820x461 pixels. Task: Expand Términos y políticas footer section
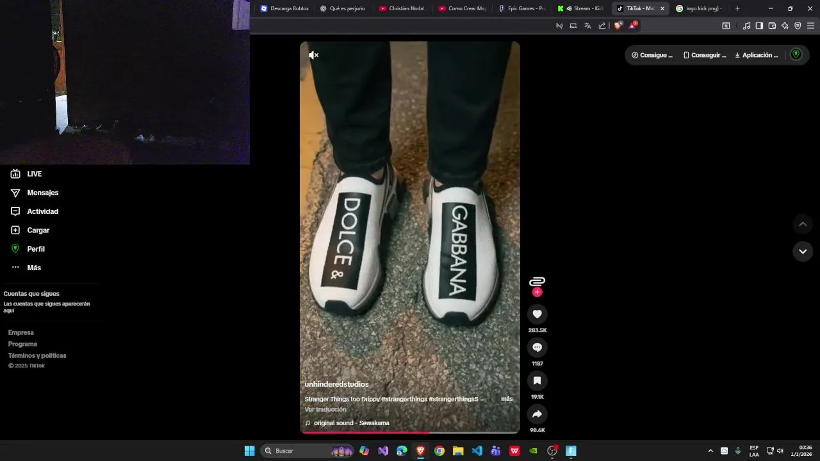pos(37,355)
